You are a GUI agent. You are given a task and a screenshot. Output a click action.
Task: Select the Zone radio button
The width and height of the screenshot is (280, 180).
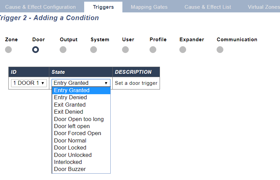(x=8, y=50)
